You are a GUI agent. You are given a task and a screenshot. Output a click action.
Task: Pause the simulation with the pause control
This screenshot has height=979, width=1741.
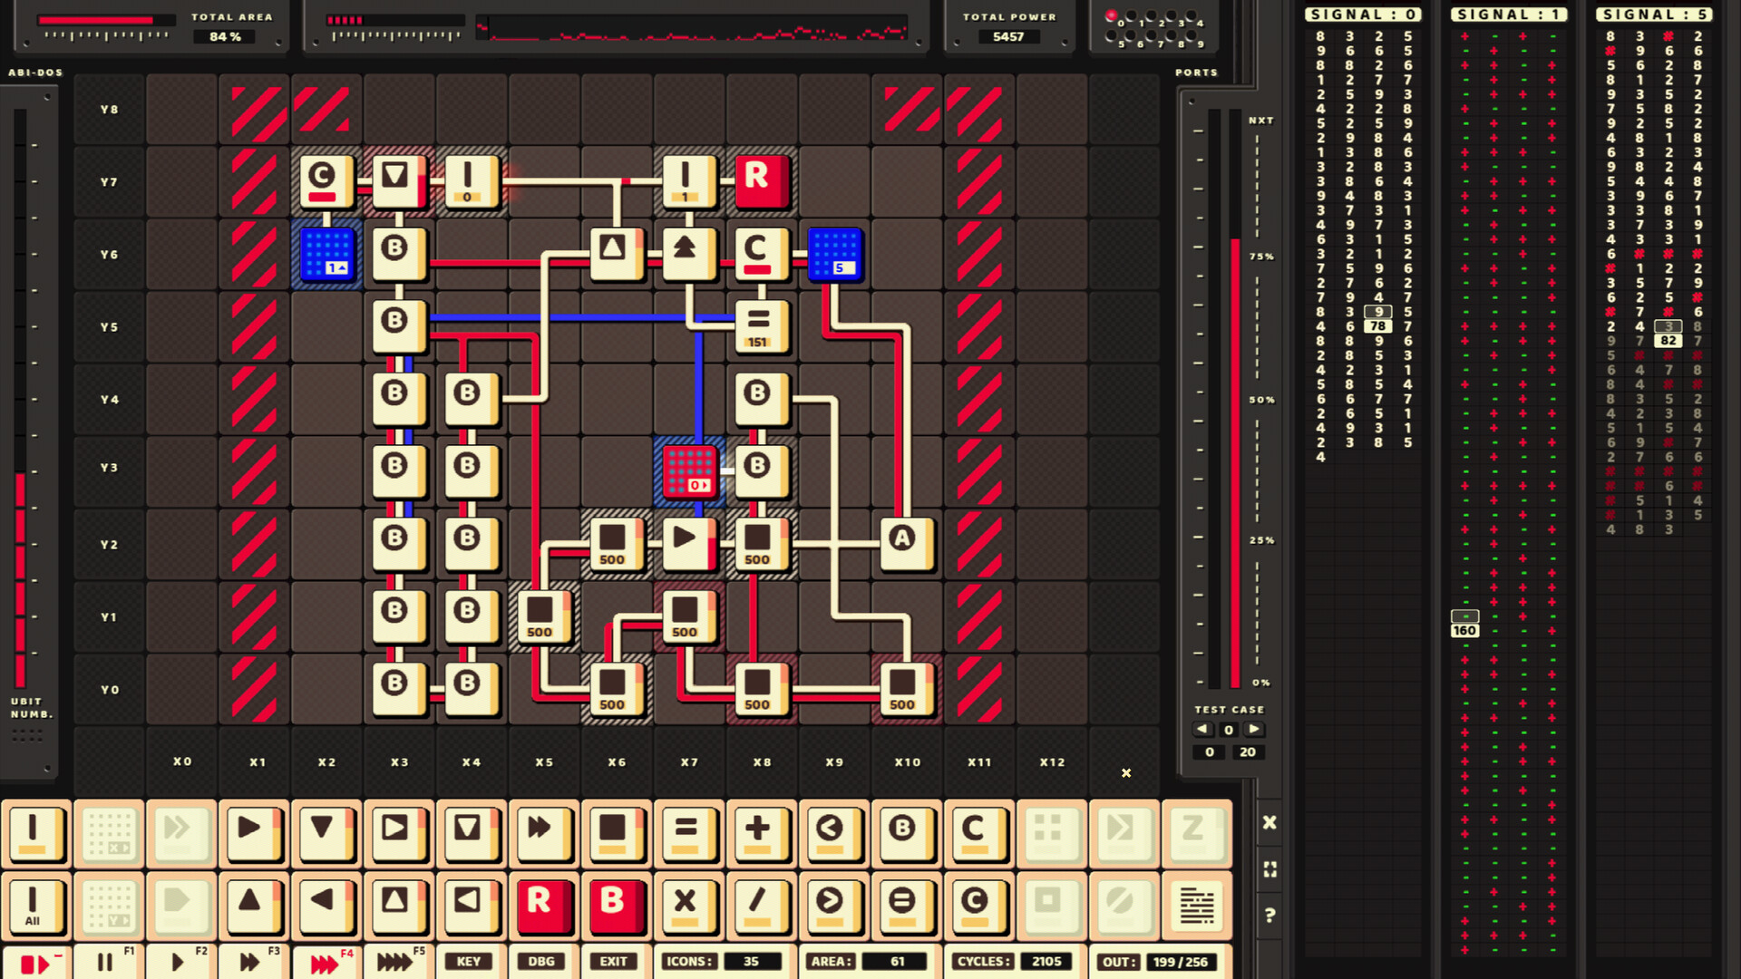pyautogui.click(x=106, y=961)
